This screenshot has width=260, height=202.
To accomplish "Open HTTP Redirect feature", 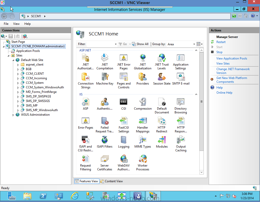I will [x=162, y=125].
